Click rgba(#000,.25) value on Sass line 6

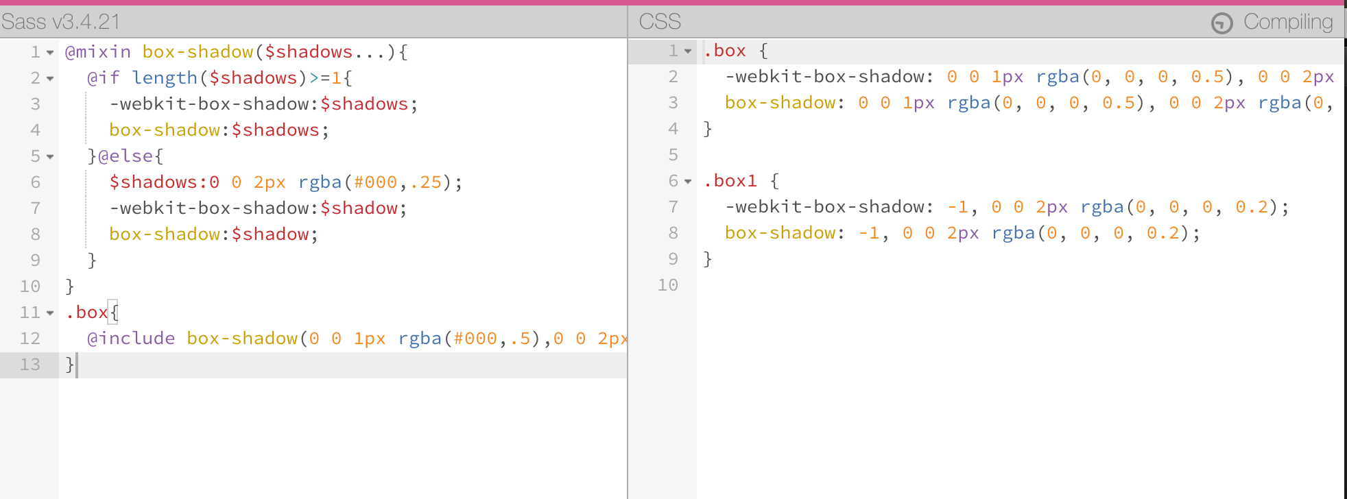(375, 182)
